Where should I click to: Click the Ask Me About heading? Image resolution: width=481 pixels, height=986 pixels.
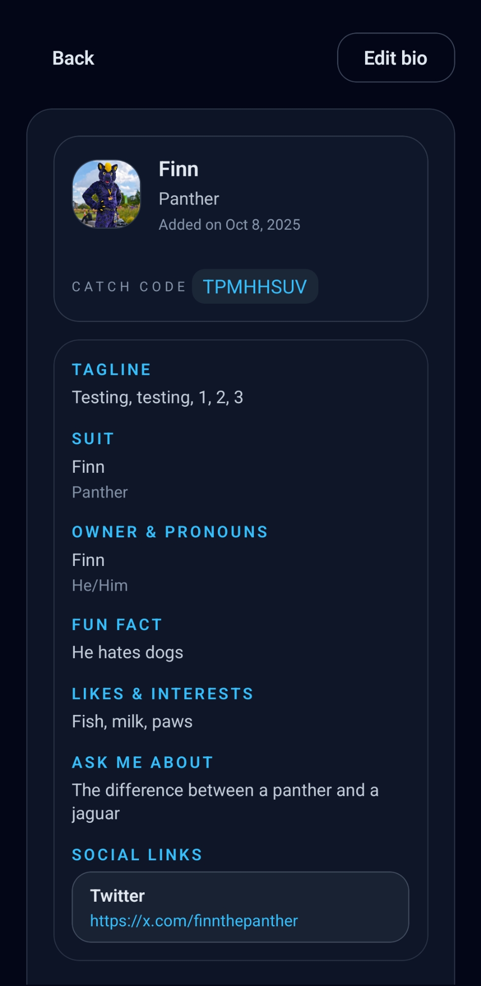click(x=142, y=762)
